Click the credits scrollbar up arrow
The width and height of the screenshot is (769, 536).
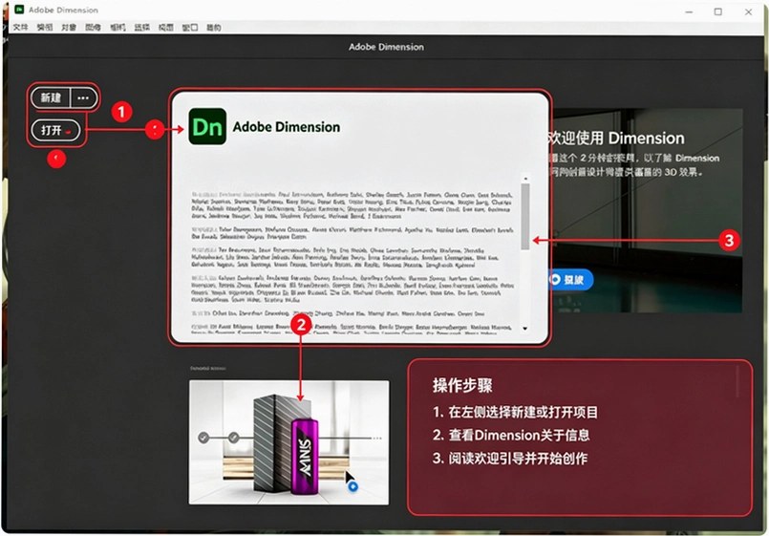(x=525, y=179)
